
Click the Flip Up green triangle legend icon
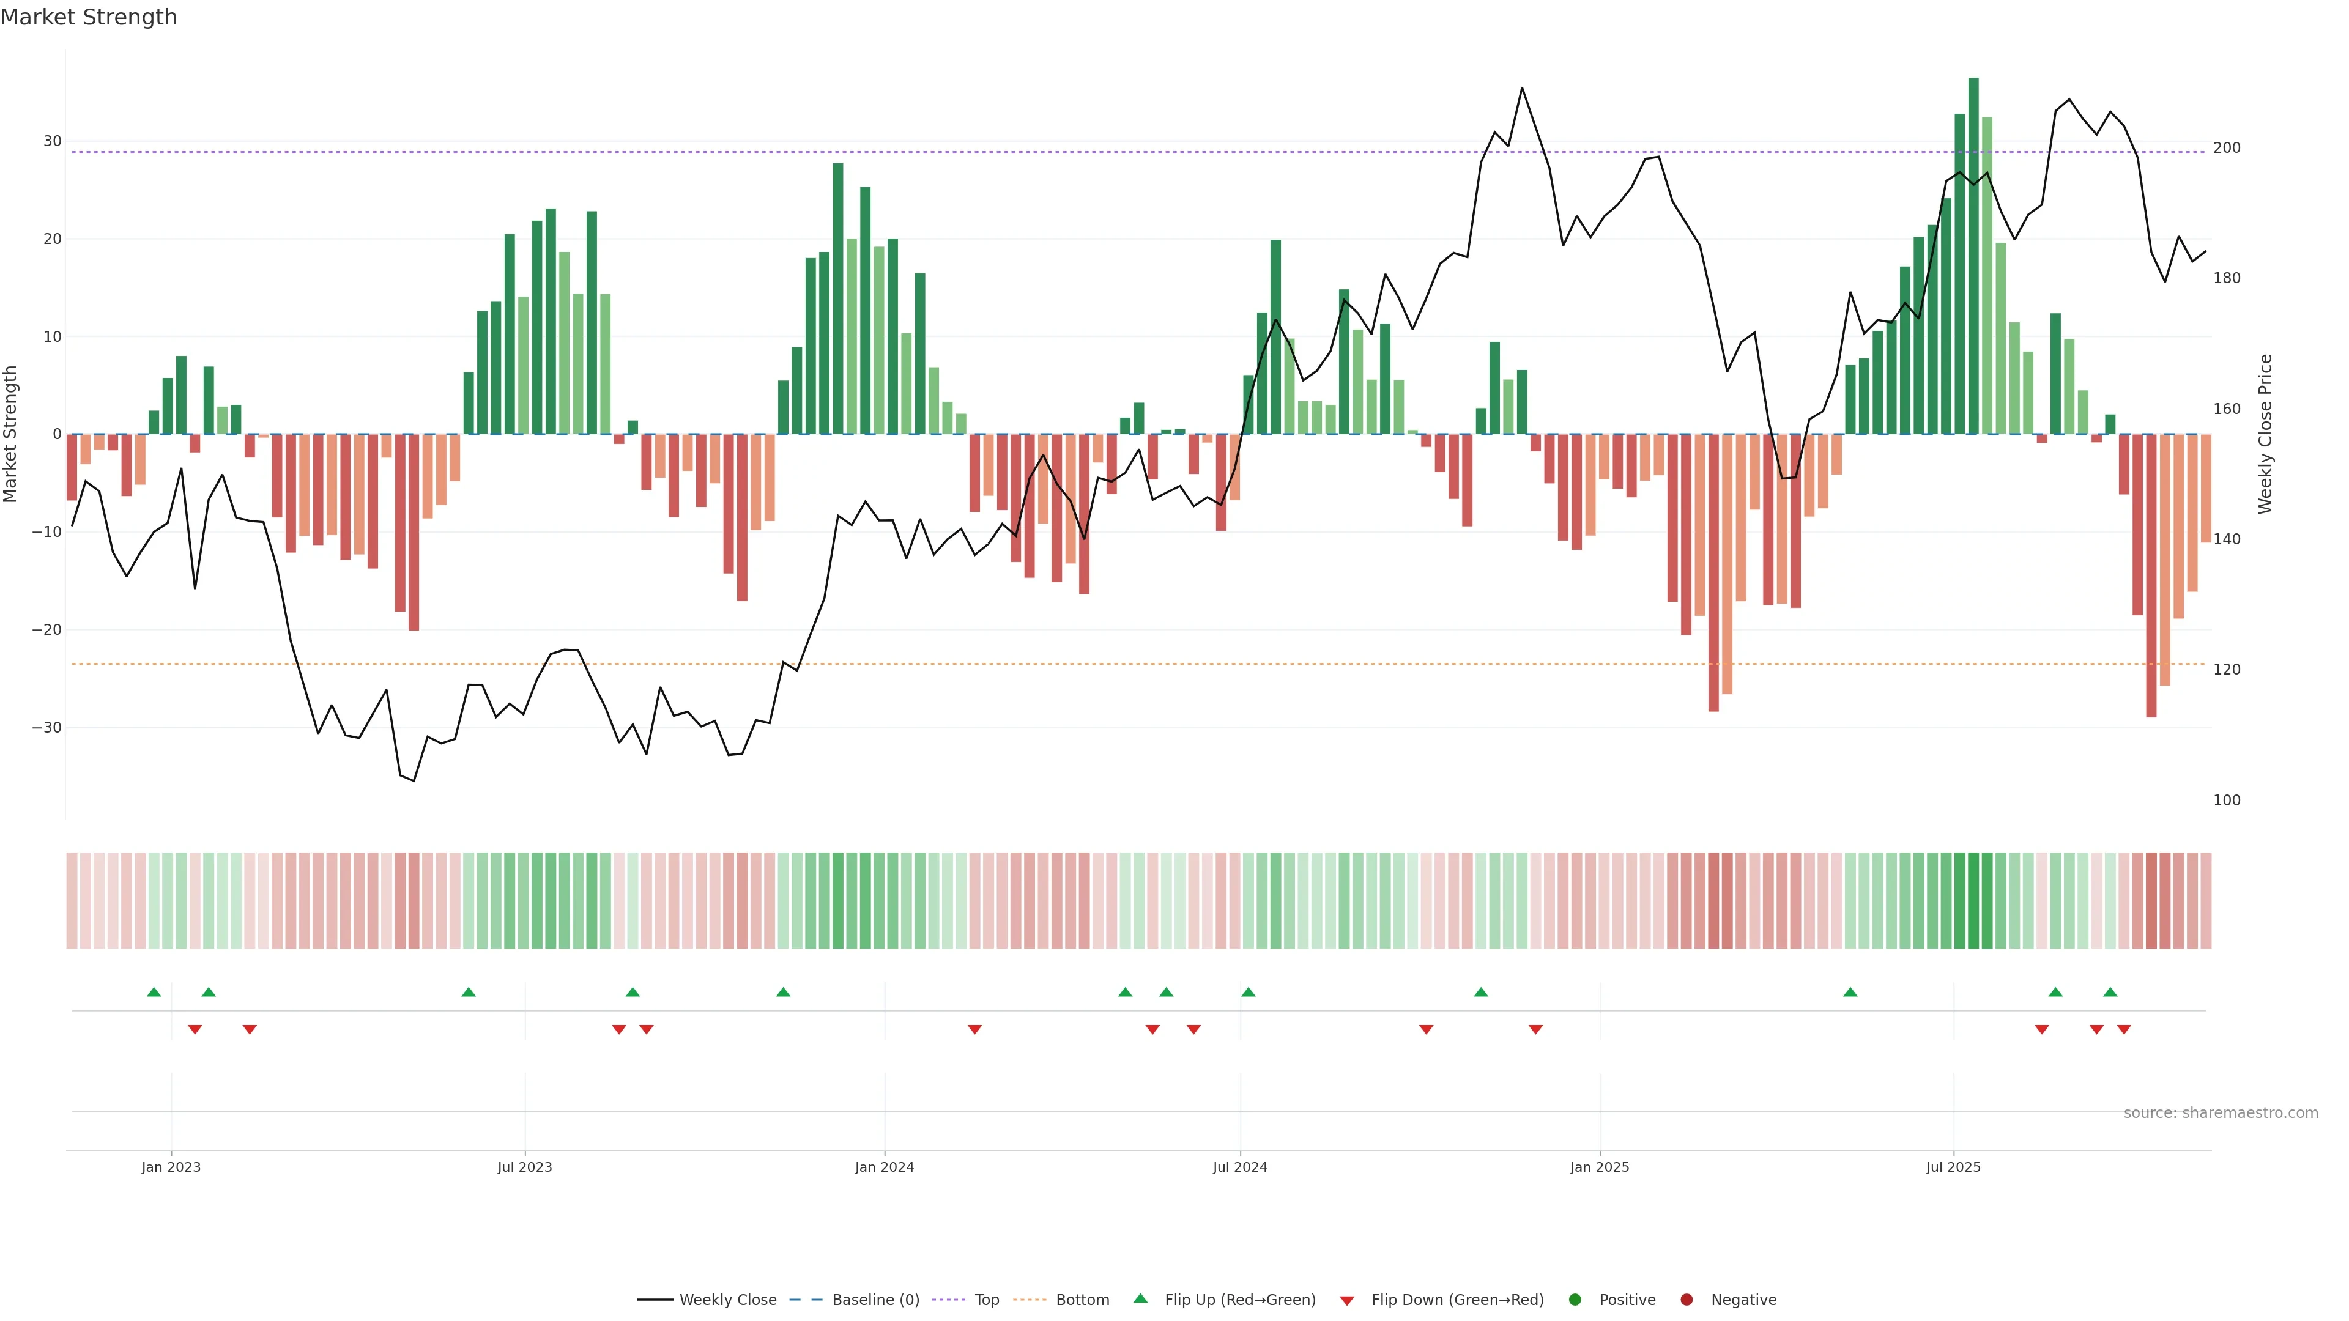[x=1140, y=1299]
